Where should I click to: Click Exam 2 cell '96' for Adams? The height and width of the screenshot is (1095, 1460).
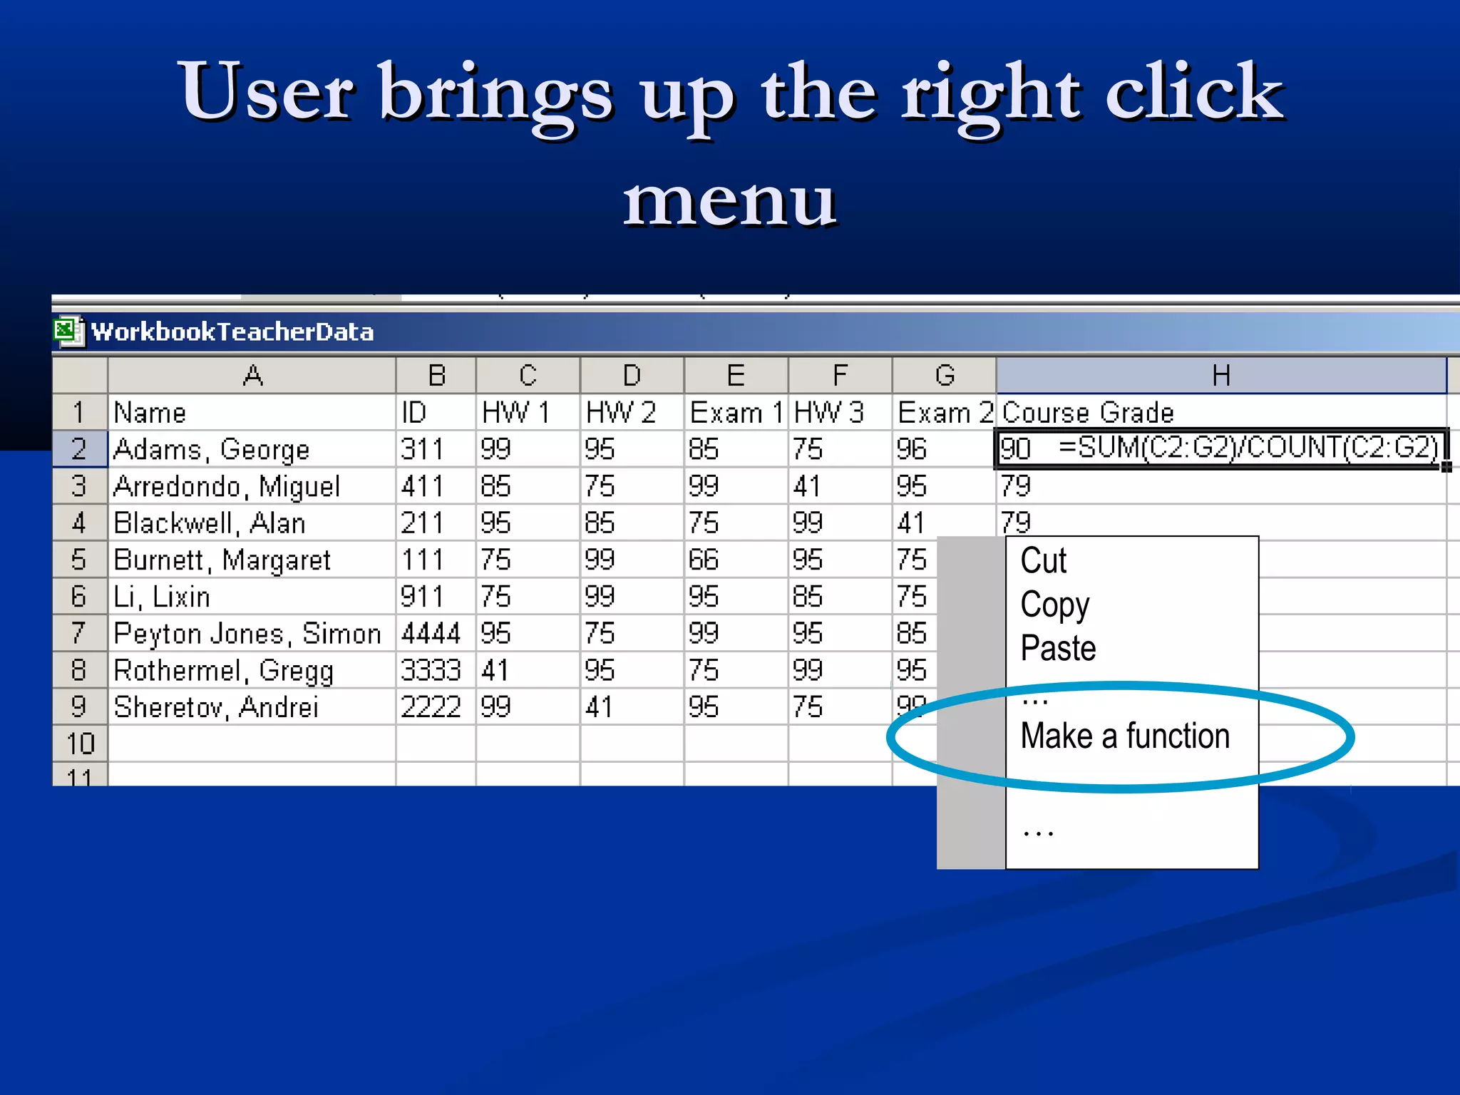(944, 449)
